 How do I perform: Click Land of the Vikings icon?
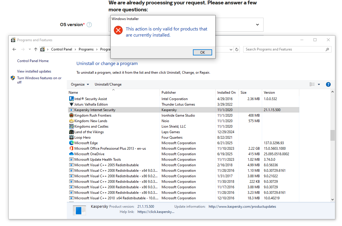pyautogui.click(x=71, y=132)
